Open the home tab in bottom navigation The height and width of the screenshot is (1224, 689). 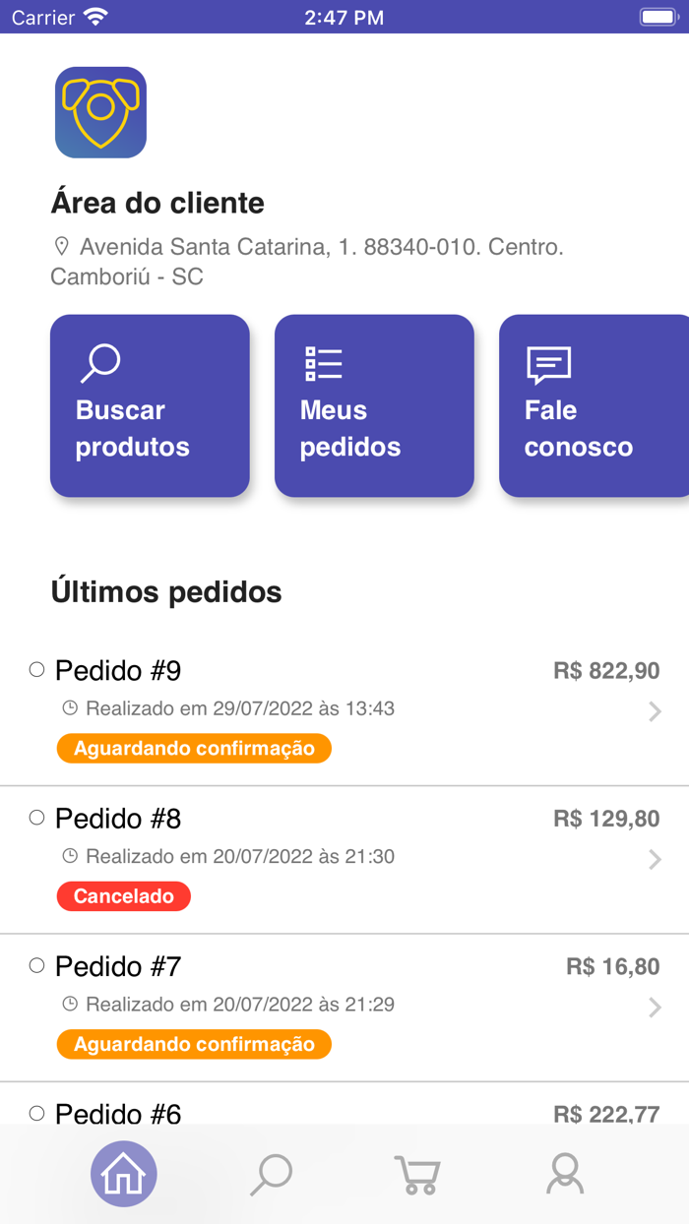pyautogui.click(x=123, y=1173)
